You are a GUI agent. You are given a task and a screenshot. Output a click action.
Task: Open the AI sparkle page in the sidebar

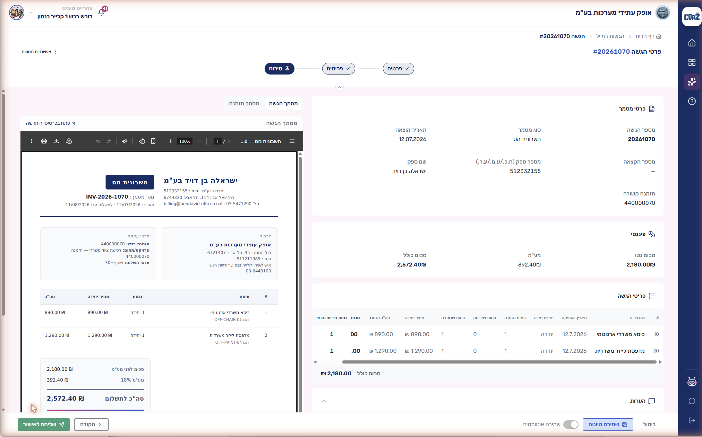tap(692, 82)
